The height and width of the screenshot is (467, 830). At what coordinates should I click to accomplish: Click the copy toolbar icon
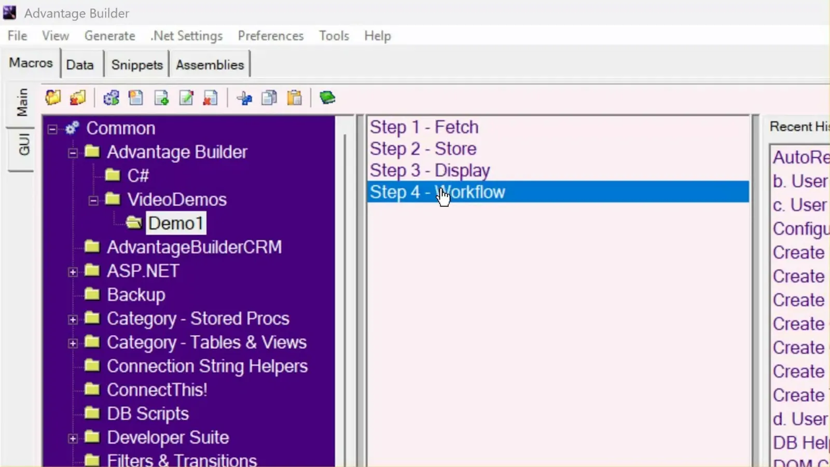pyautogui.click(x=269, y=98)
